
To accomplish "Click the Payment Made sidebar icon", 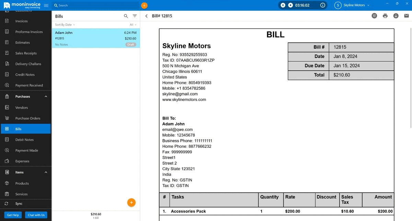I will tap(7, 150).
